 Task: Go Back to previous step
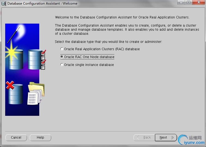[144, 138]
